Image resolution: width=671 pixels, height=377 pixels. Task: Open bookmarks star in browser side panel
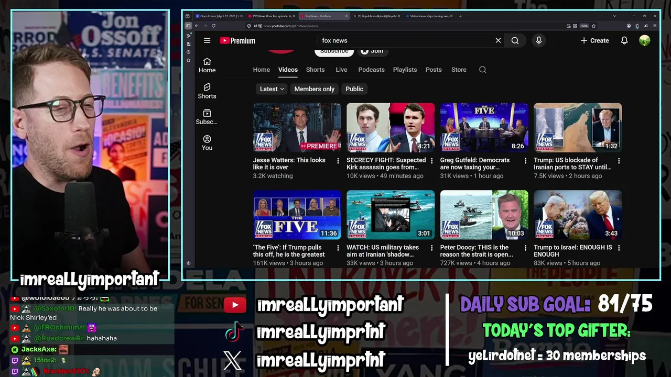[189, 60]
